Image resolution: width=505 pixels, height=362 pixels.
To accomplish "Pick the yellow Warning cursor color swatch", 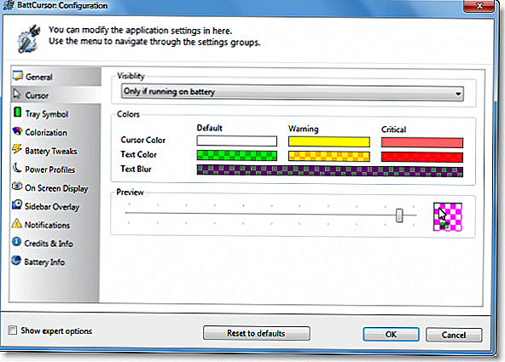I will coord(328,141).
